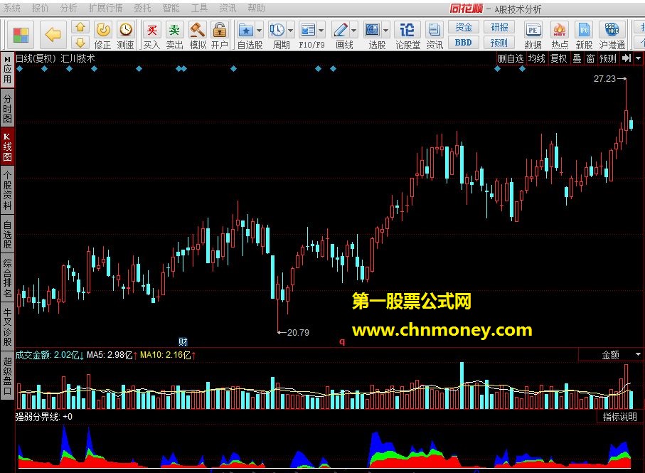Open the 选股 stock picker icon

click(372, 30)
